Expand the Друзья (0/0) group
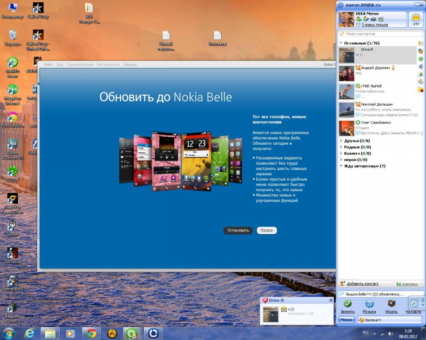Image resolution: width=426 pixels, height=340 pixels. pos(341,141)
